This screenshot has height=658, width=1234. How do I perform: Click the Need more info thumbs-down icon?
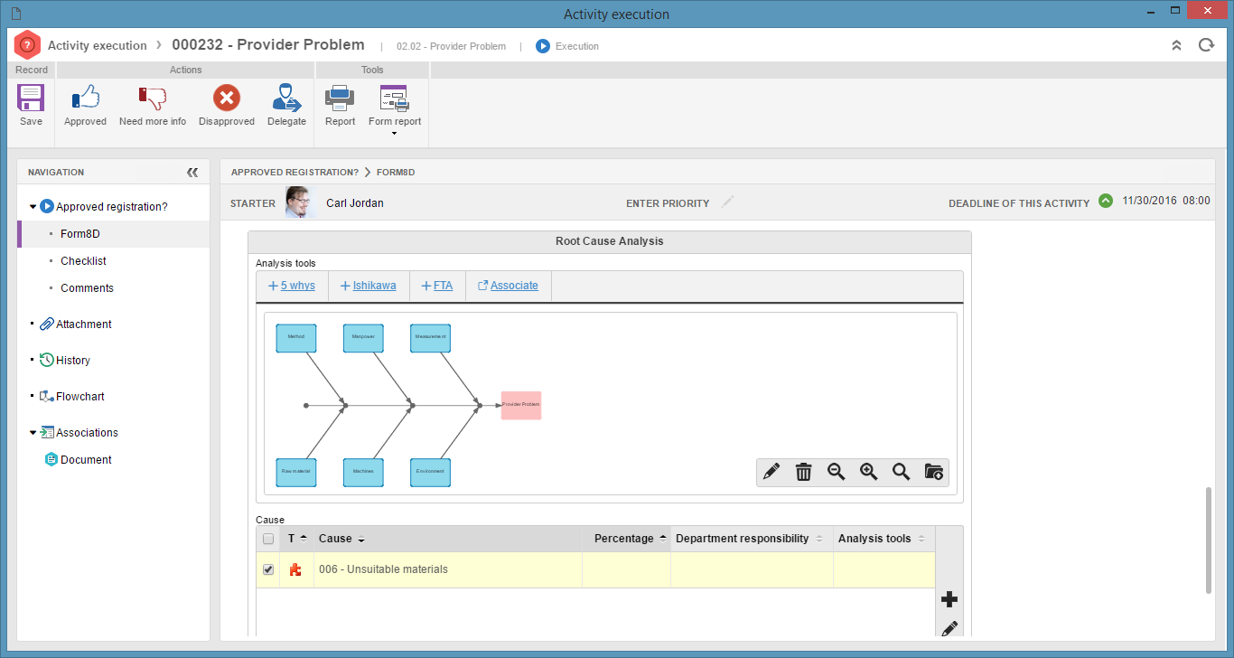[x=153, y=98]
